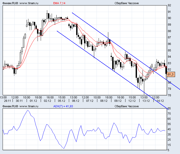Screen dimensions: 180x154
Task: Click the 18:00 time label above 02.12
Action: [38, 98]
